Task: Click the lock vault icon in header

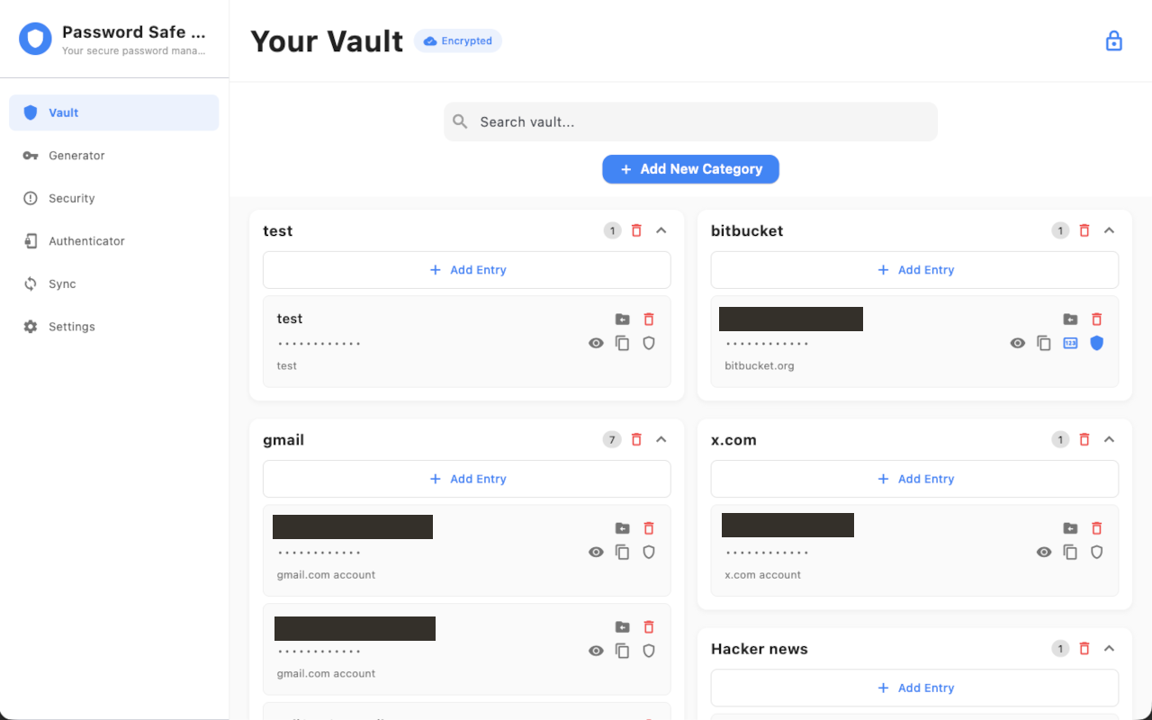Action: pyautogui.click(x=1113, y=41)
